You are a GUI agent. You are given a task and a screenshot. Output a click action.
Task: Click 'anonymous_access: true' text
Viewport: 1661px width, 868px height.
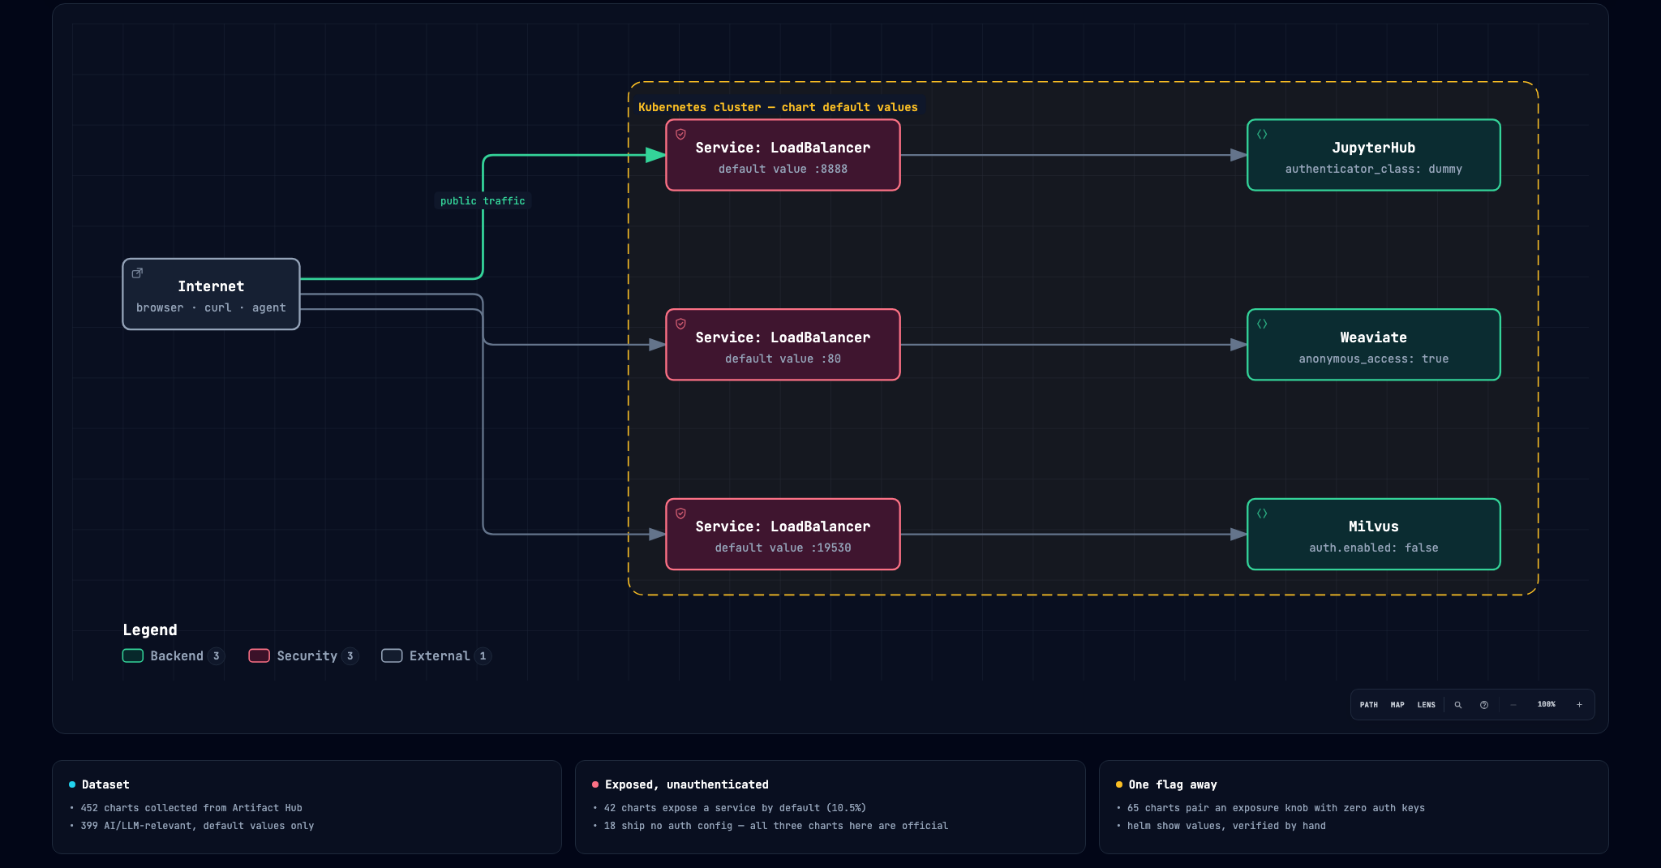point(1374,359)
